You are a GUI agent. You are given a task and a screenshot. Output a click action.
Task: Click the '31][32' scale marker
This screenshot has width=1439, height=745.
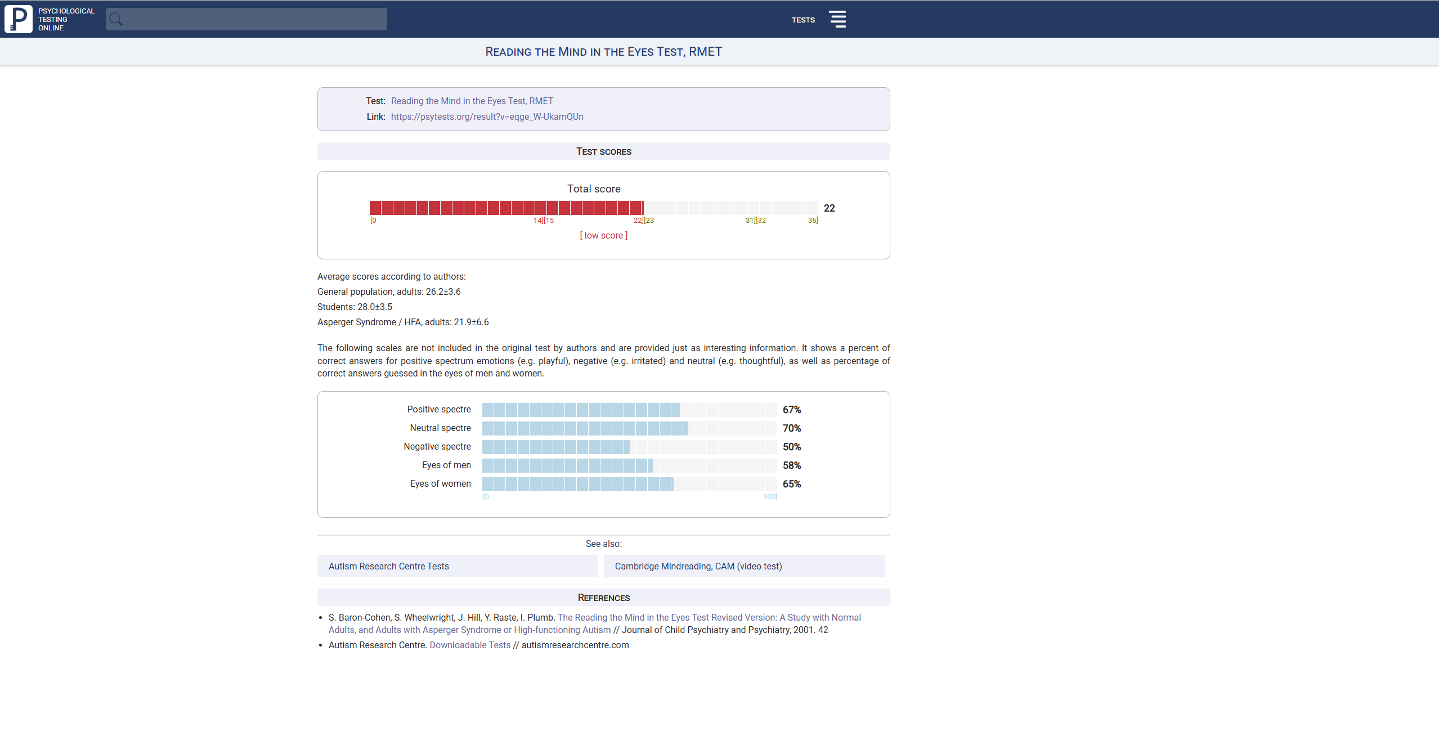[x=756, y=220]
